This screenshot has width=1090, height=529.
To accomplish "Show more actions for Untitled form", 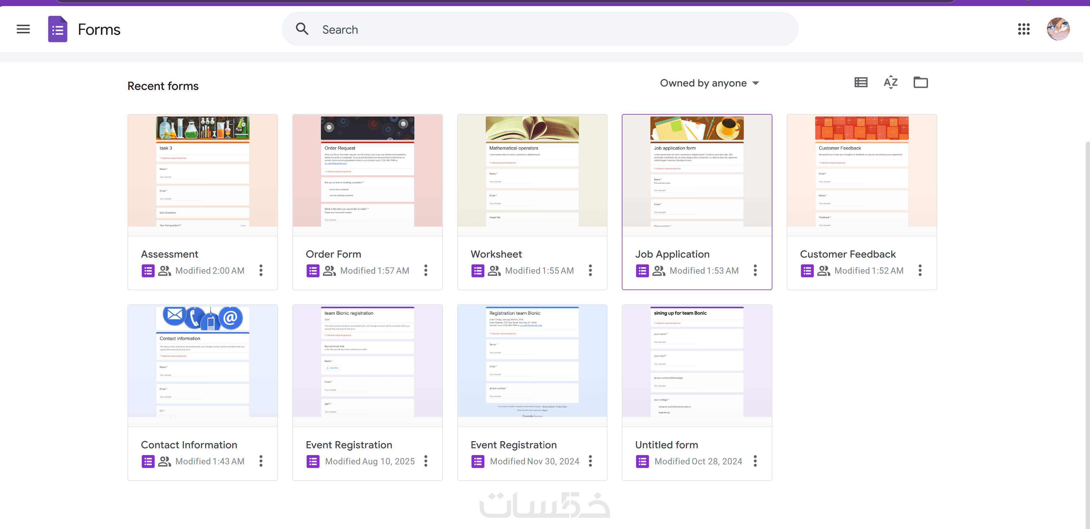I will tap(755, 461).
